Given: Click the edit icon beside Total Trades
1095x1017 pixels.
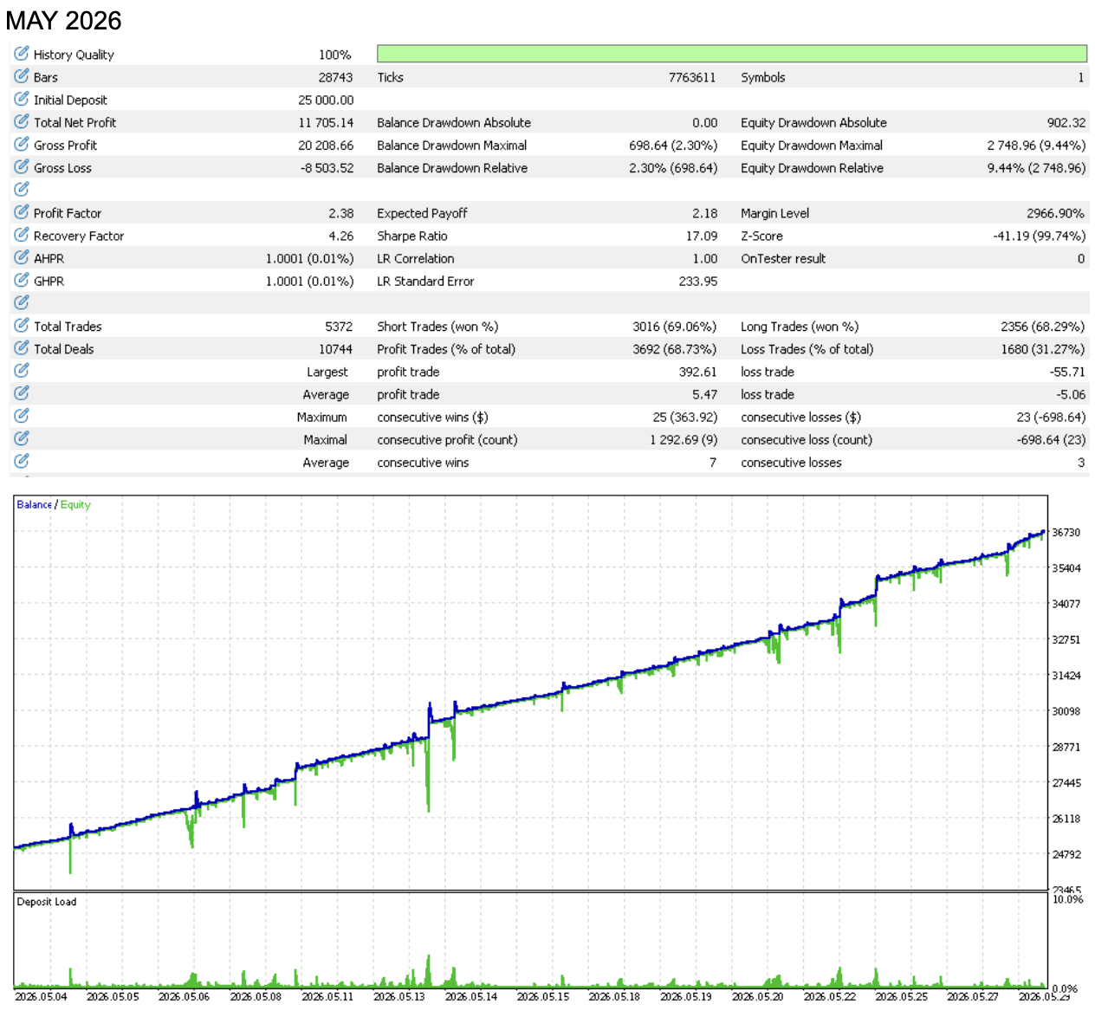Looking at the screenshot, I should point(22,326).
